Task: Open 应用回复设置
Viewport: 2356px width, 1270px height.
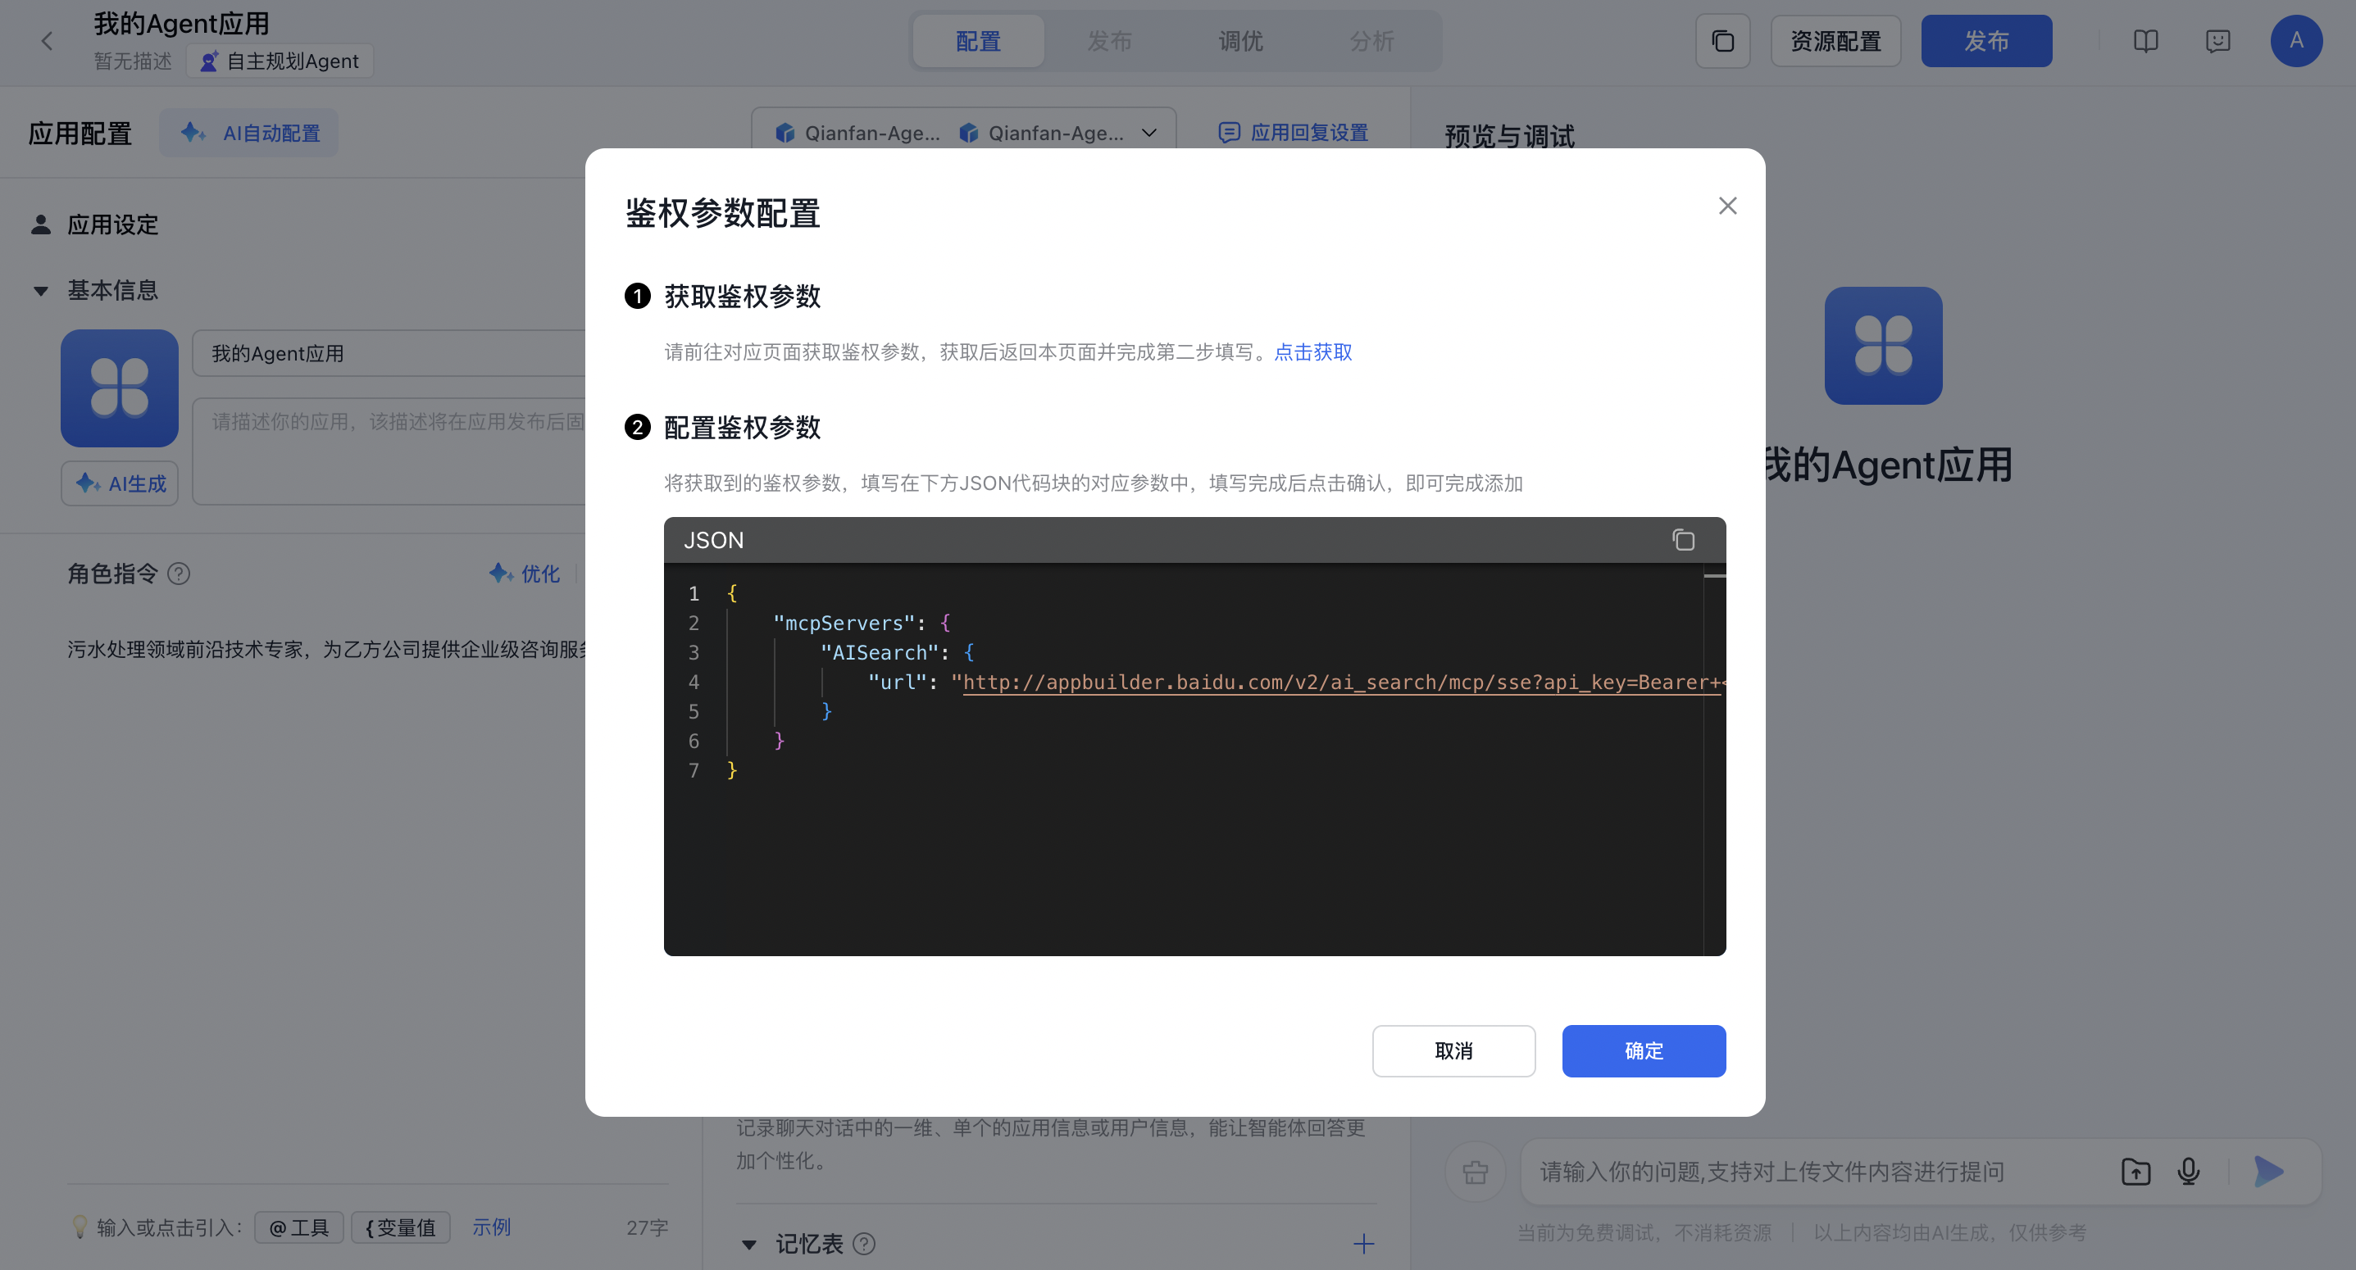Action: click(x=1294, y=133)
